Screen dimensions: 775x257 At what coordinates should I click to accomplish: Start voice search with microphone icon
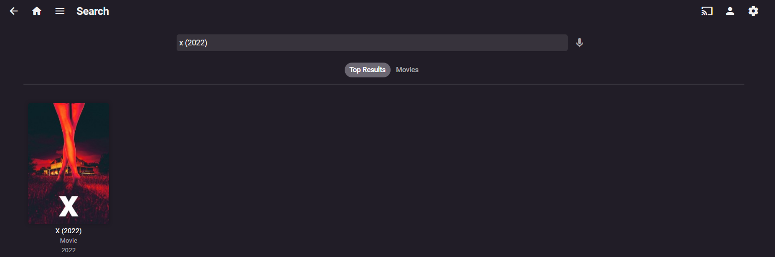click(579, 43)
